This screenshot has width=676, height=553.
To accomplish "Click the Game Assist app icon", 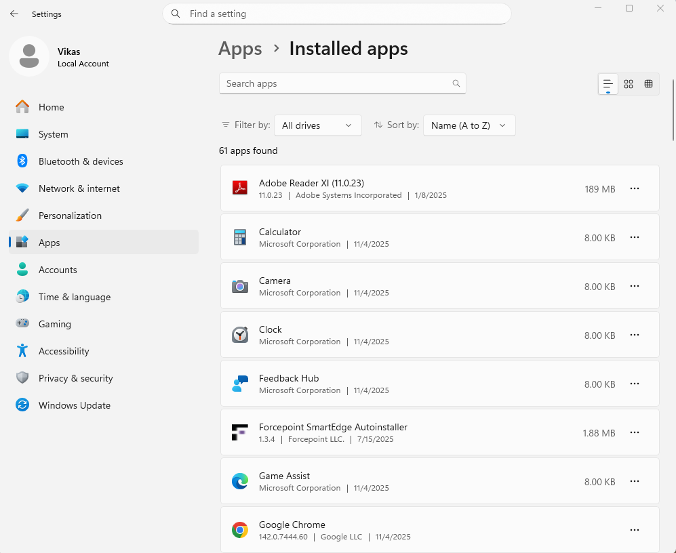I will click(x=240, y=481).
